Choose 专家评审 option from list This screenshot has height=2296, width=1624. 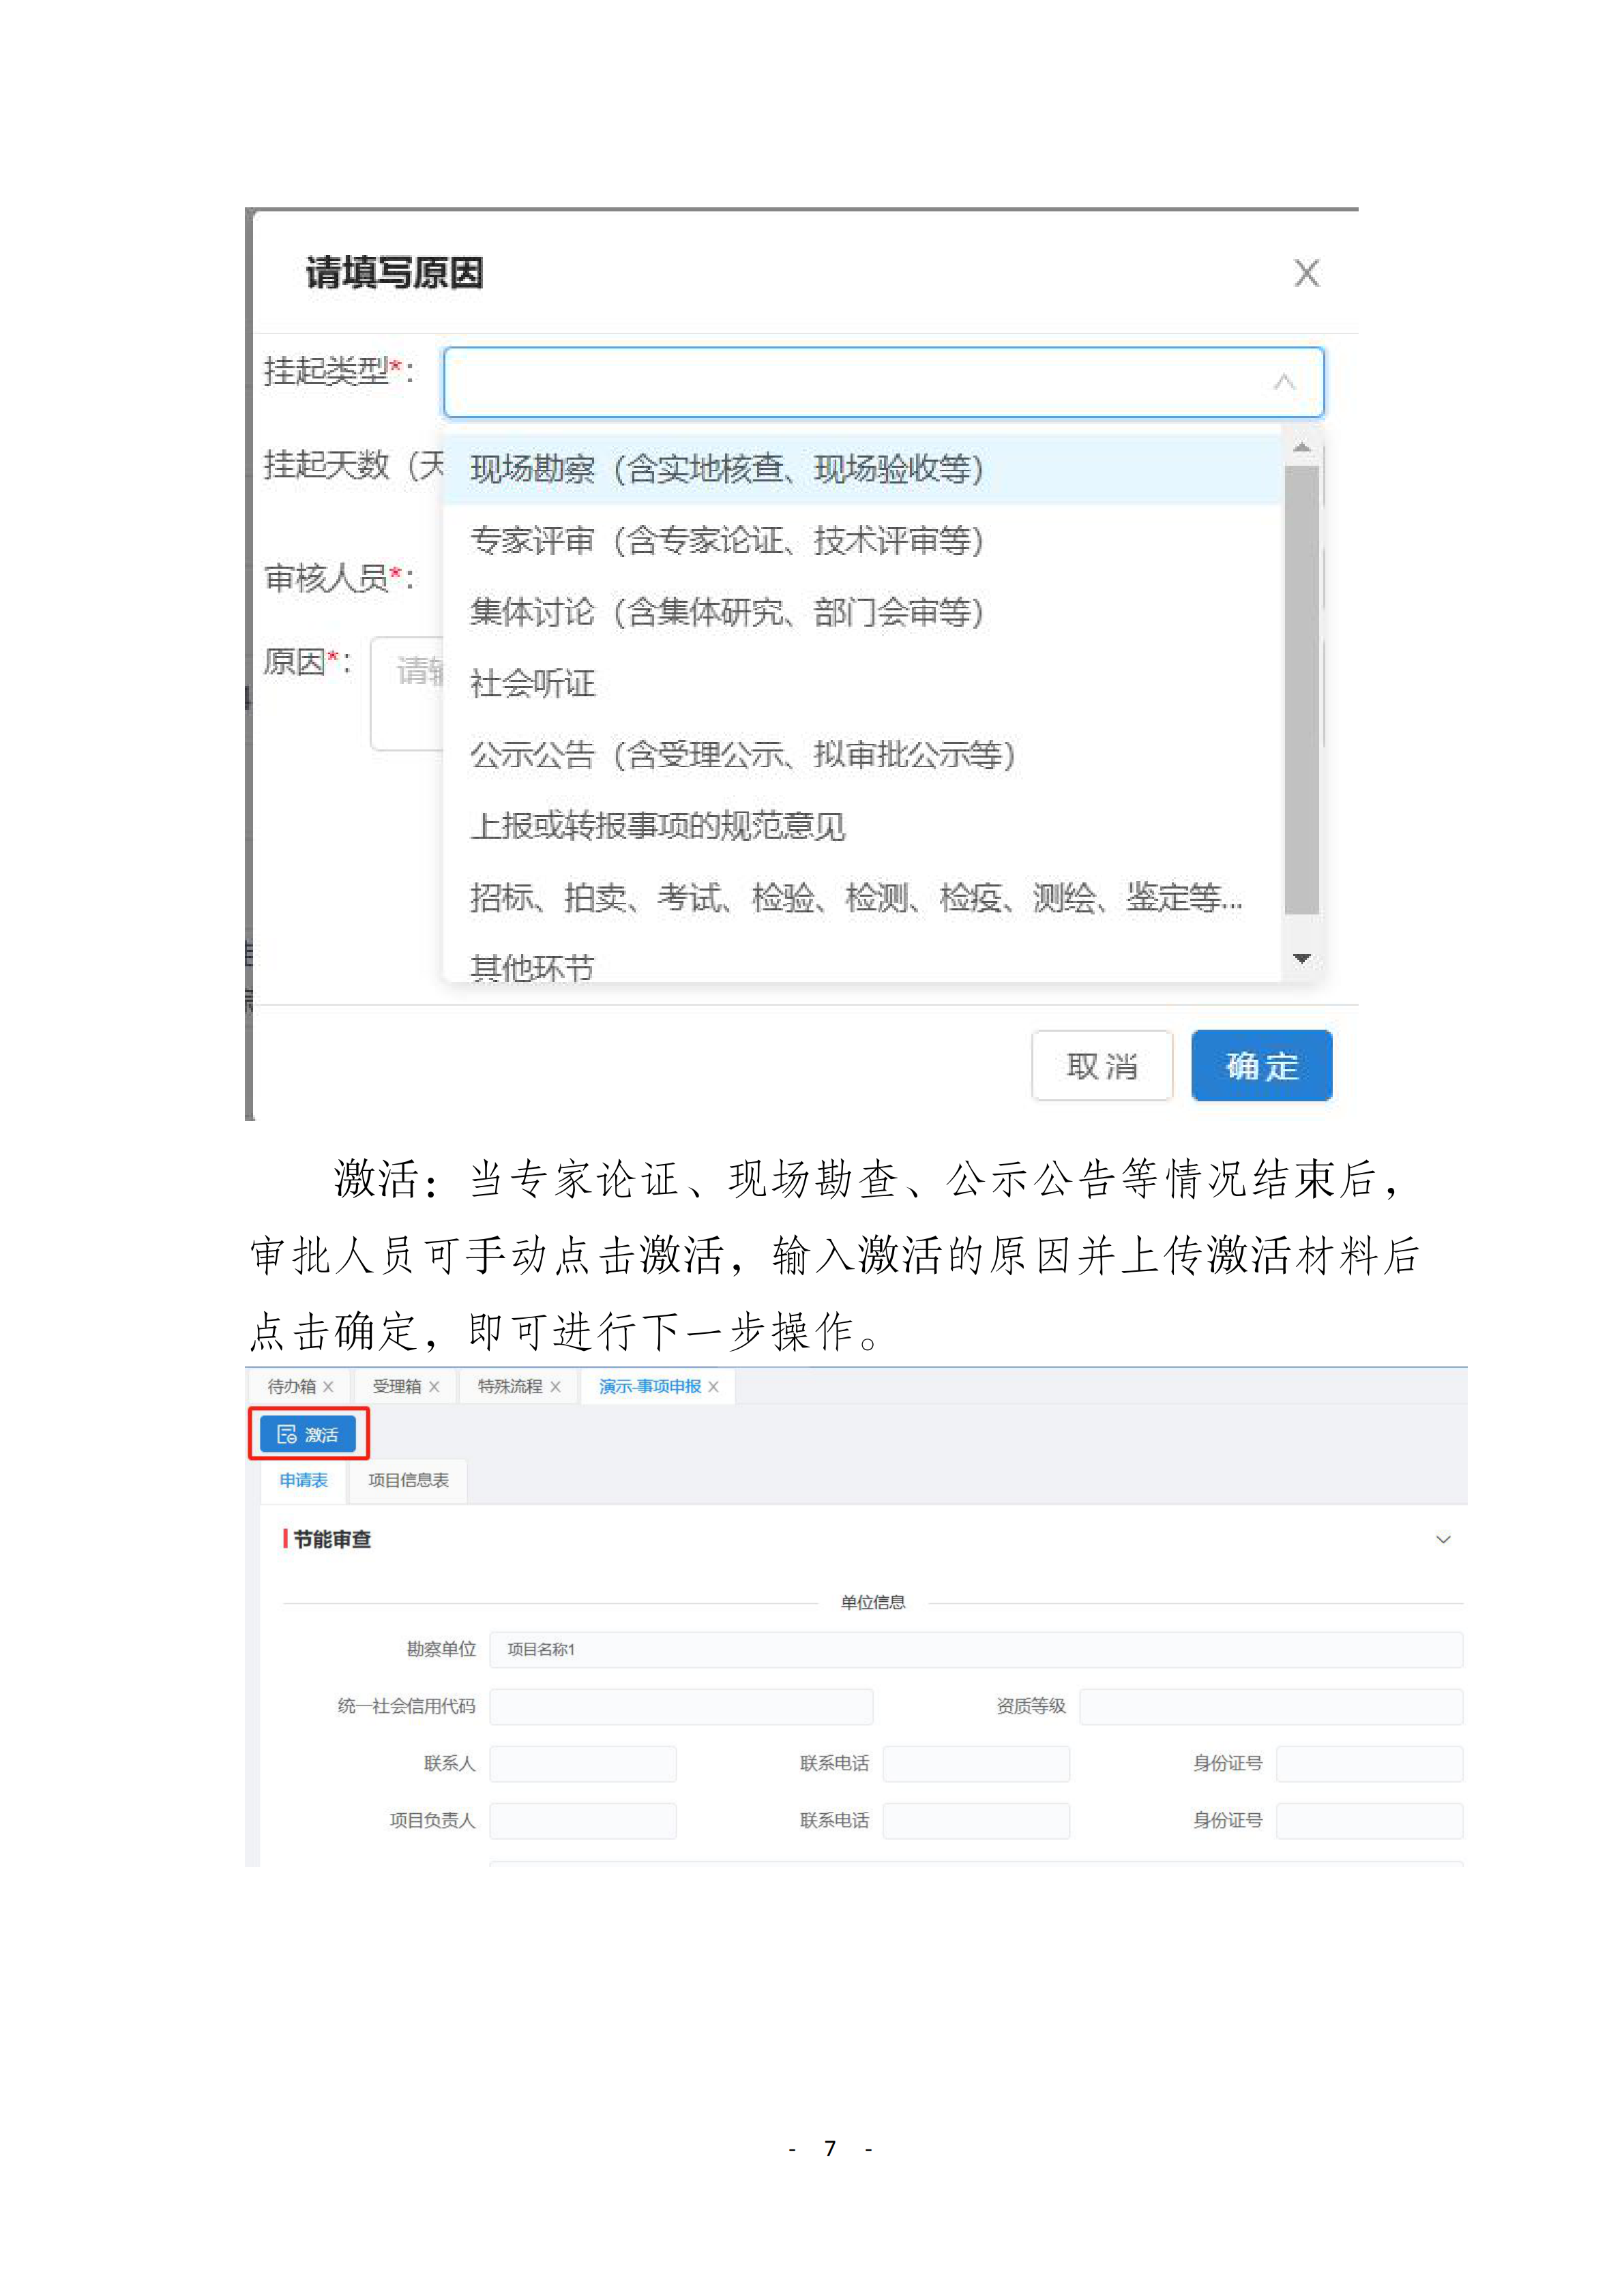tap(727, 540)
